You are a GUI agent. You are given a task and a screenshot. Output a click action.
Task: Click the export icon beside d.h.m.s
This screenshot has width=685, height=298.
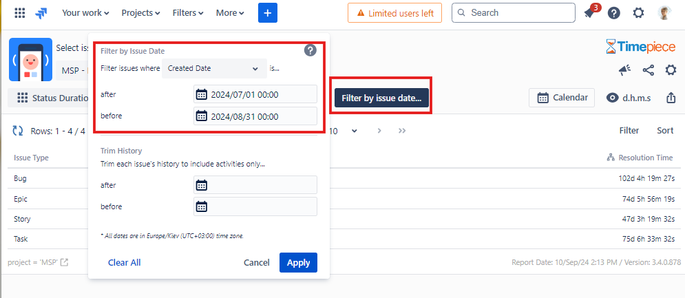coord(671,98)
